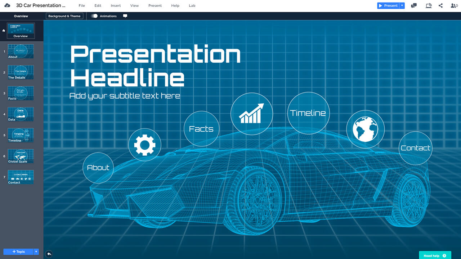Add a new topic with + Topic
The height and width of the screenshot is (259, 461).
click(18, 252)
